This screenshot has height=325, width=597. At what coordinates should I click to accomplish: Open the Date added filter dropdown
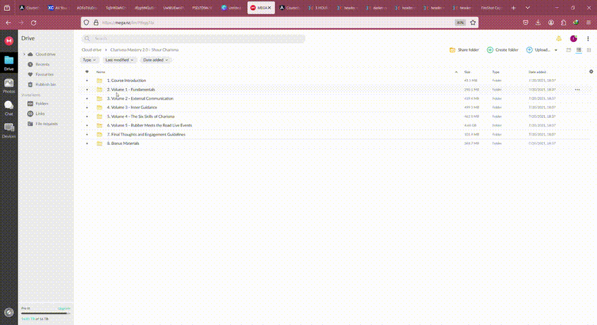pyautogui.click(x=156, y=60)
